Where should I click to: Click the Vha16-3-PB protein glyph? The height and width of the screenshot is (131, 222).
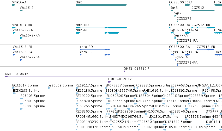[x=14, y=49]
